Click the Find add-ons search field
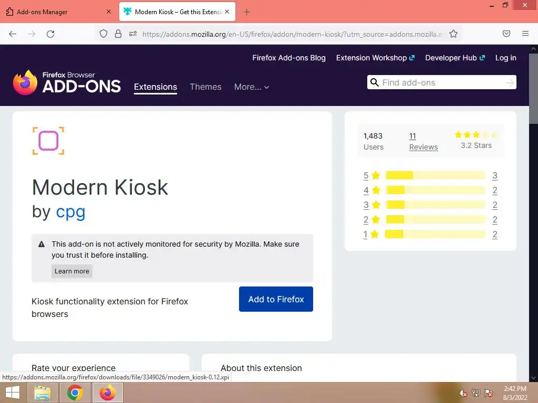 (441, 82)
